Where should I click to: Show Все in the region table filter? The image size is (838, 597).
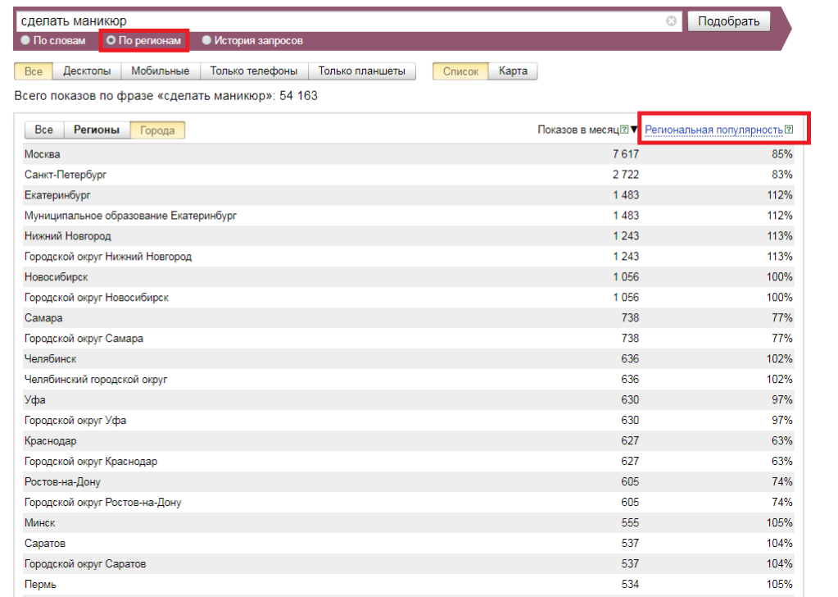point(43,130)
